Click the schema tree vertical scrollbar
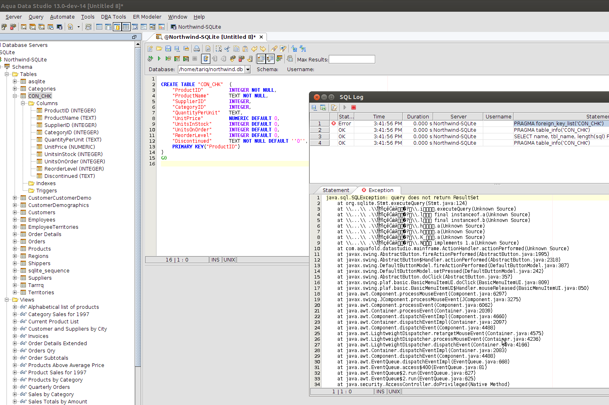This screenshot has height=405, width=609. (x=138, y=202)
